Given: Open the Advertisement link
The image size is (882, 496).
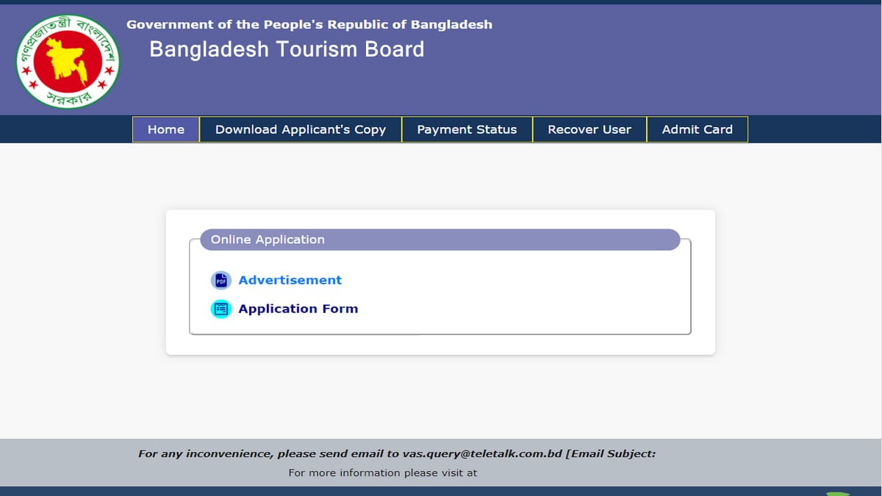Looking at the screenshot, I should 290,280.
